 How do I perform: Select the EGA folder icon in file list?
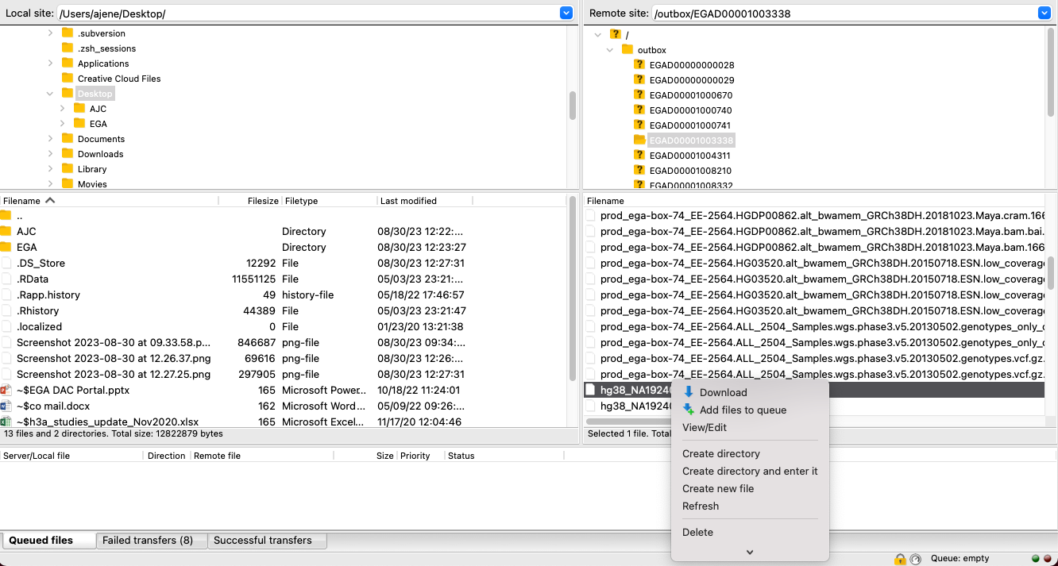(x=6, y=247)
